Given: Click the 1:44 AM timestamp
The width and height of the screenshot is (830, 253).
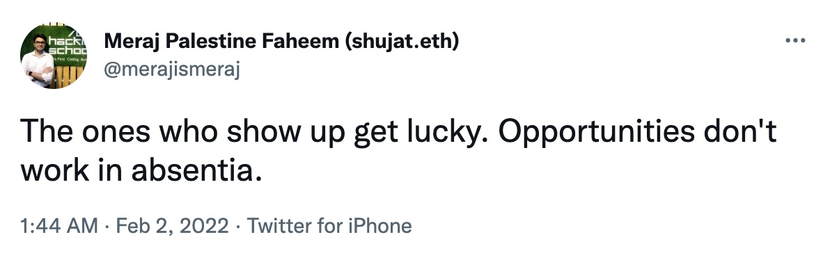Looking at the screenshot, I should pos(58,226).
